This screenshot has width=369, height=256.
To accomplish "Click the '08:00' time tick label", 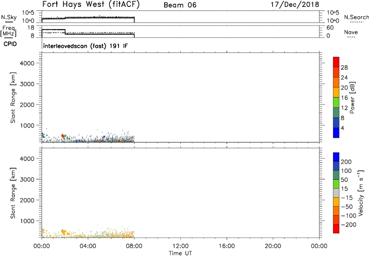I will click(134, 246).
